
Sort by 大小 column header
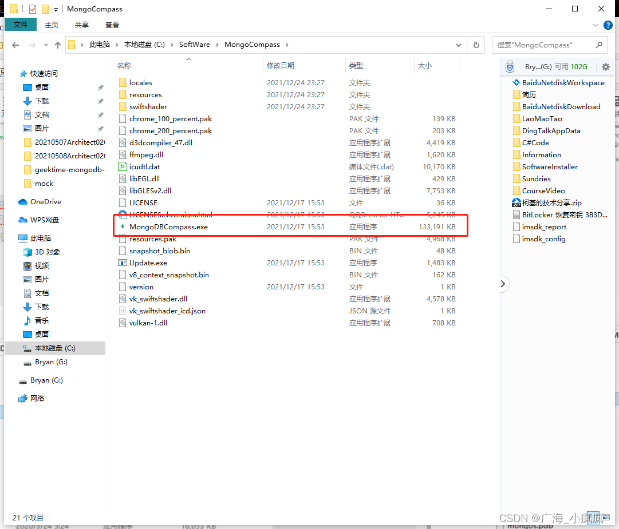click(x=425, y=65)
